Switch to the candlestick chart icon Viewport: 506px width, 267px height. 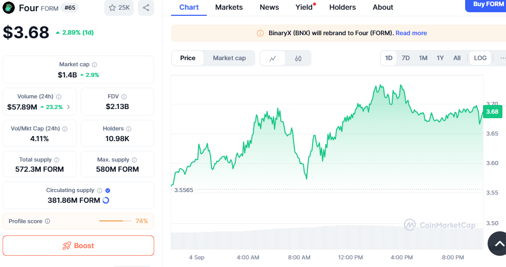point(298,58)
